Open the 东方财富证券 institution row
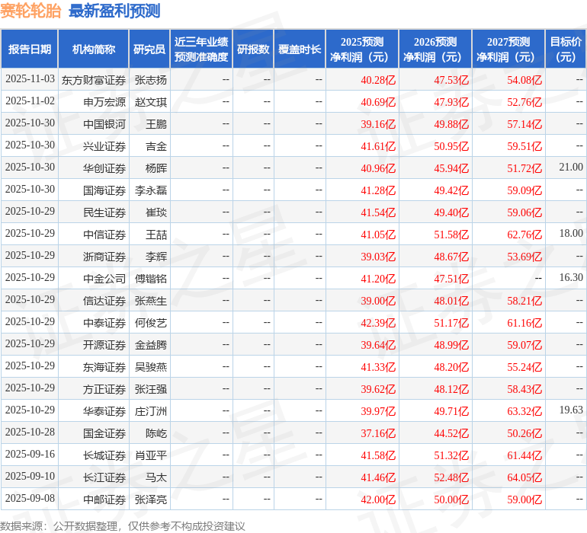The width and height of the screenshot is (587, 533). point(94,79)
